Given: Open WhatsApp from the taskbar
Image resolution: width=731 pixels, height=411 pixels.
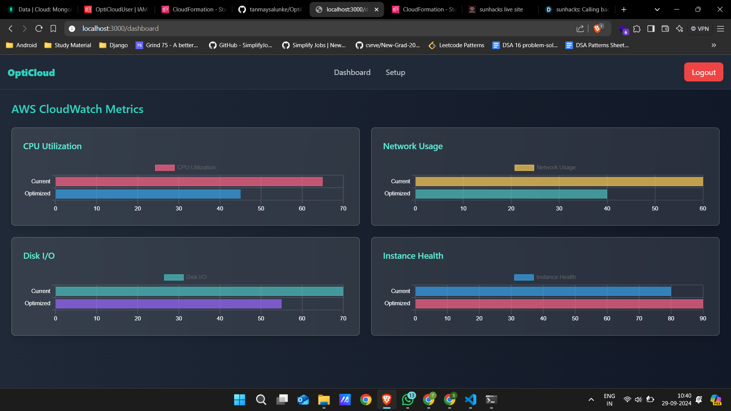Looking at the screenshot, I should pyautogui.click(x=407, y=400).
